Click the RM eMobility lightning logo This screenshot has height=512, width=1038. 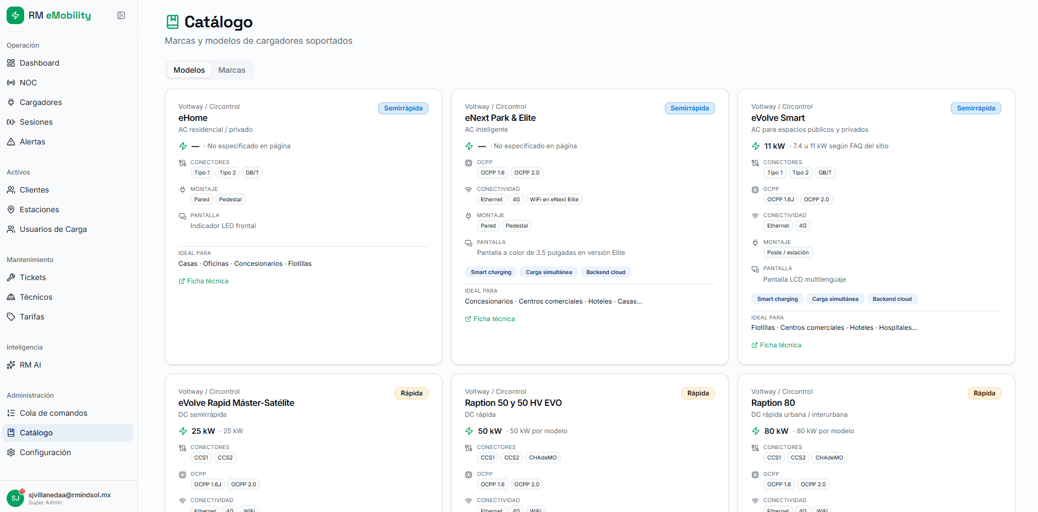click(x=15, y=15)
